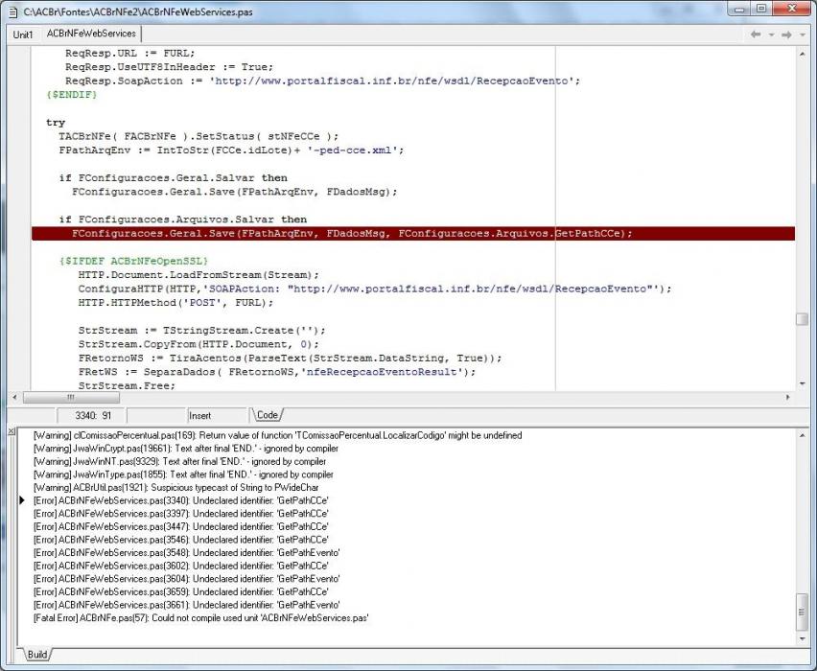
Task: Maximize the editor window
Action: 761,9
